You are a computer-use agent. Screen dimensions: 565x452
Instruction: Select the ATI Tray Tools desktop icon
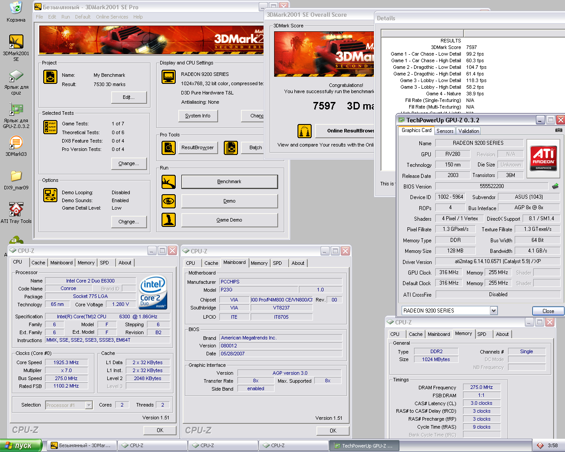click(16, 213)
